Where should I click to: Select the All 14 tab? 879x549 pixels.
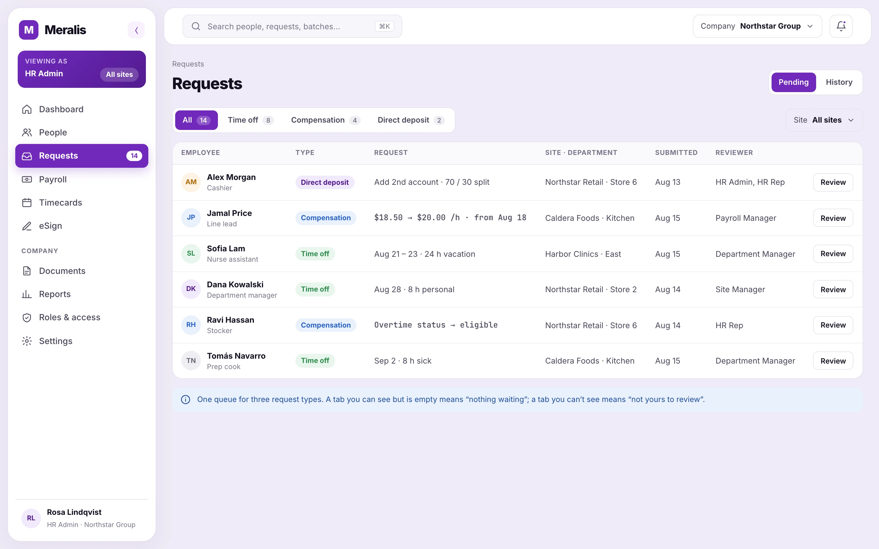(x=196, y=120)
